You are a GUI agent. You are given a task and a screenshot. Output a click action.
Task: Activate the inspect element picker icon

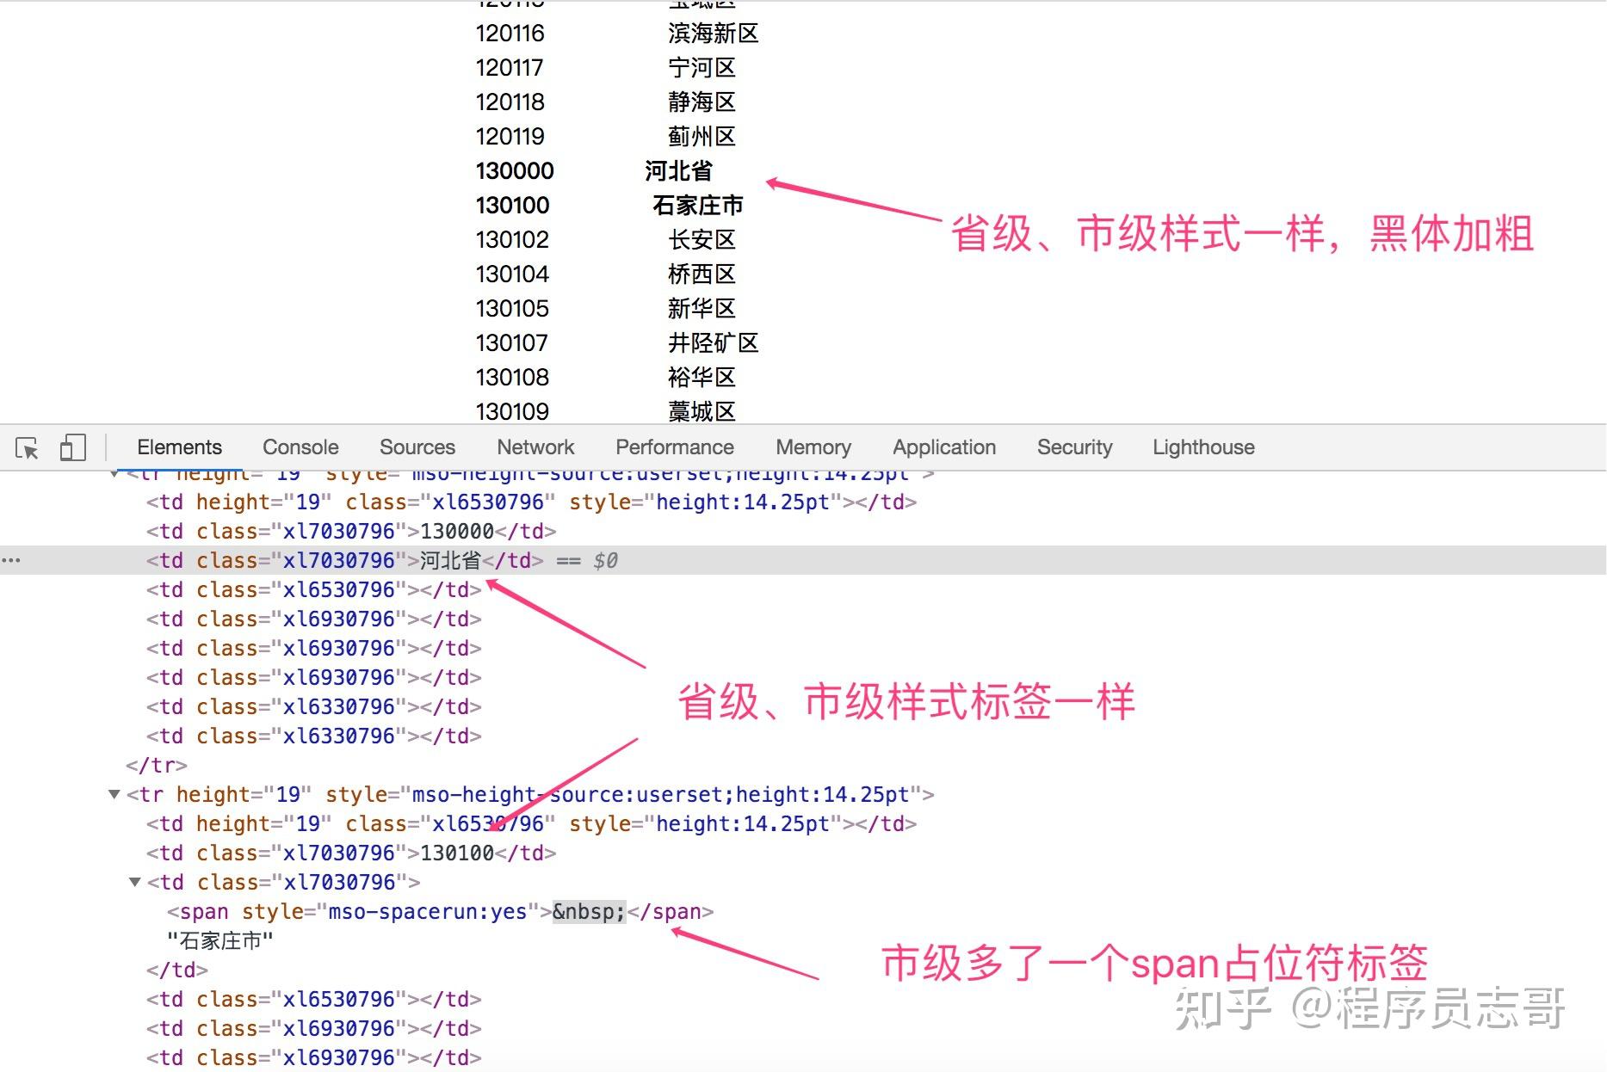click(27, 448)
